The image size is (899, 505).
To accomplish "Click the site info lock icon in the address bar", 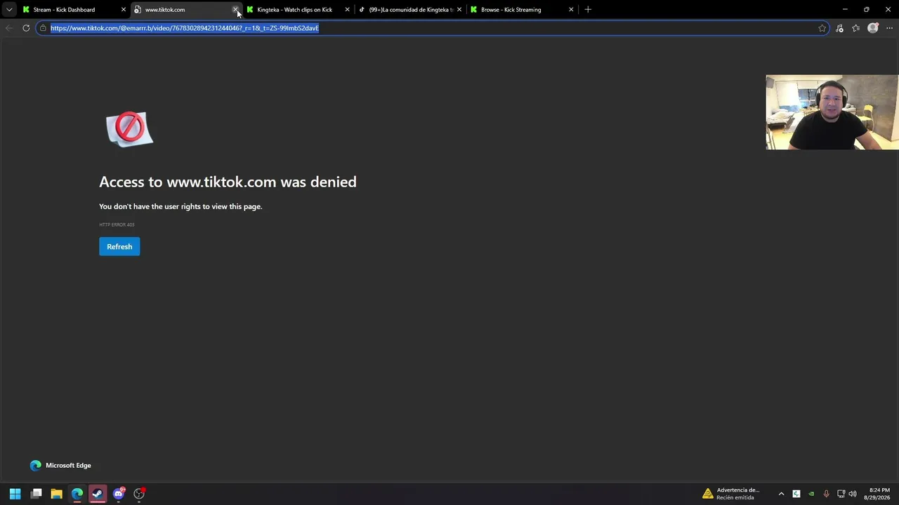I will click(x=43, y=28).
